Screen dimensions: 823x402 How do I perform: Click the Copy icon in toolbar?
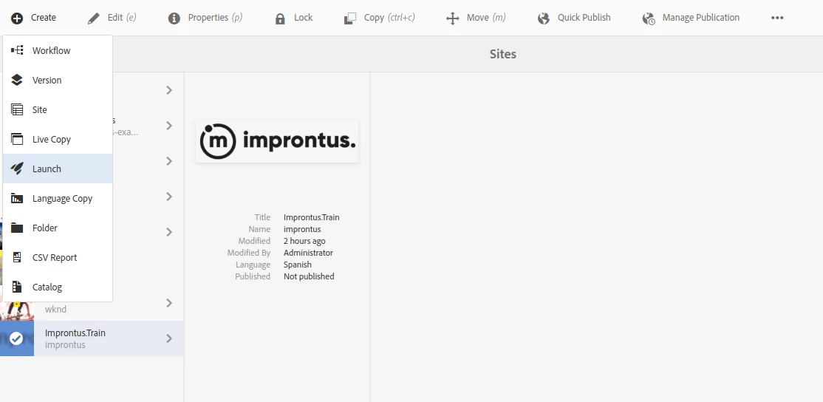[350, 18]
